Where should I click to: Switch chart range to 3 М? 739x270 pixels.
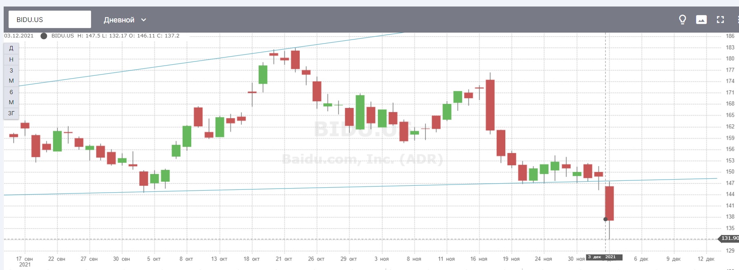(x=11, y=75)
